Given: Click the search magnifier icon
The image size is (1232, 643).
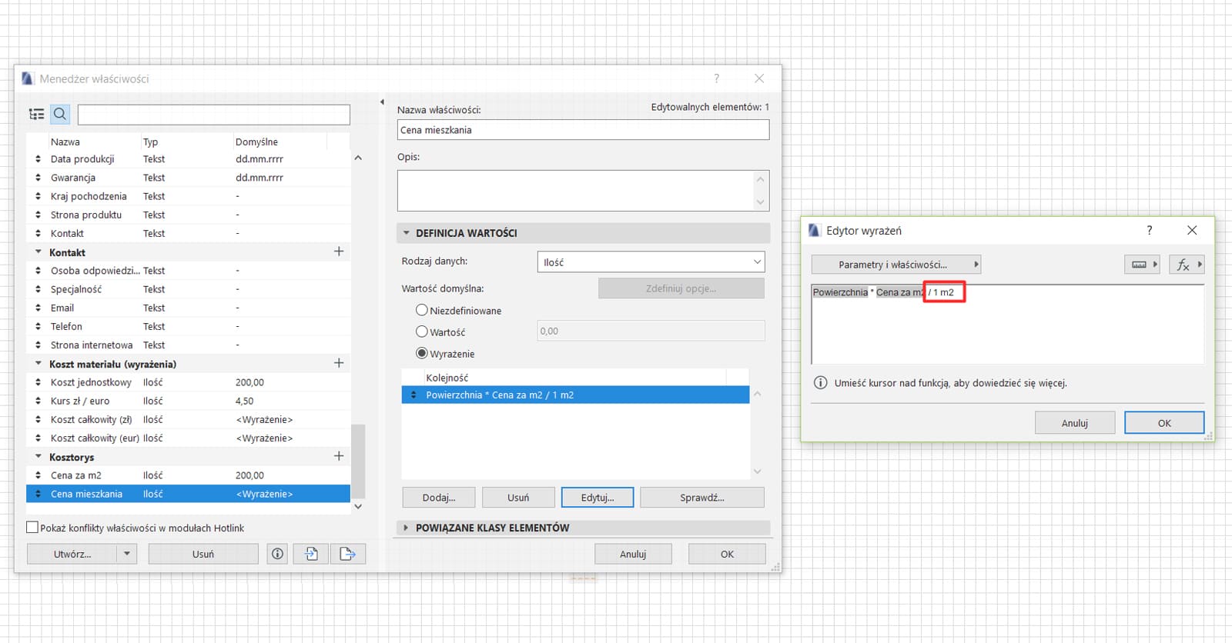Looking at the screenshot, I should pos(60,114).
